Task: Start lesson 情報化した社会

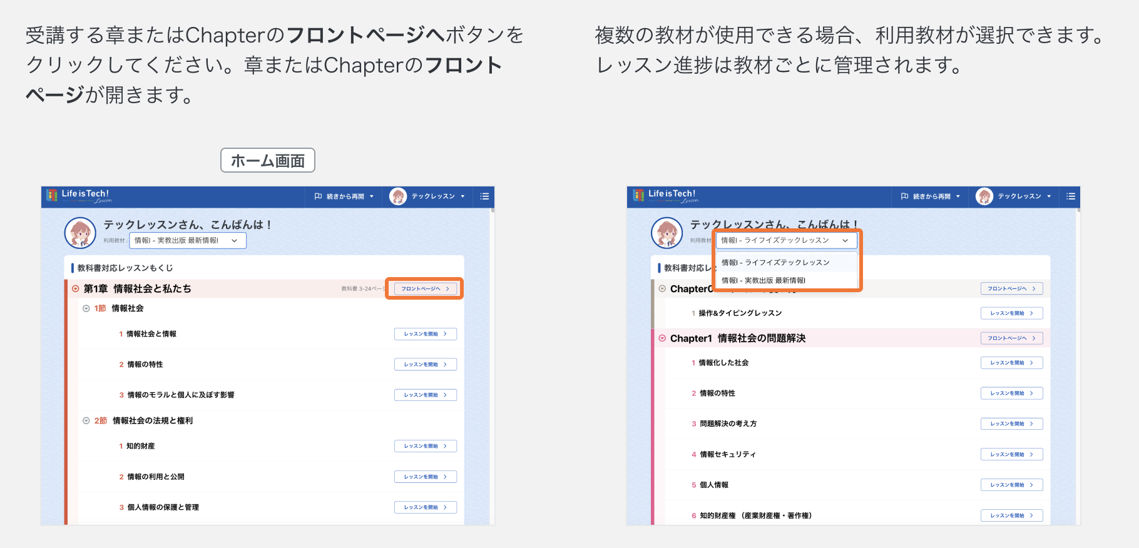Action: click(x=1012, y=363)
